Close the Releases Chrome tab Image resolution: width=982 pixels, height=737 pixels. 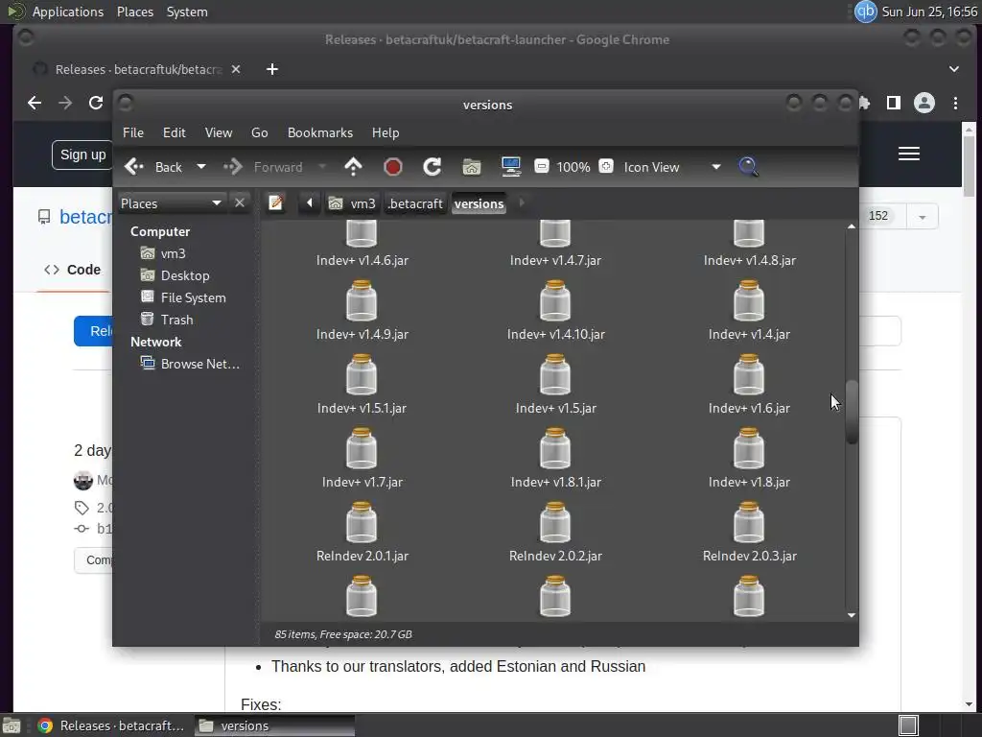[x=236, y=69]
